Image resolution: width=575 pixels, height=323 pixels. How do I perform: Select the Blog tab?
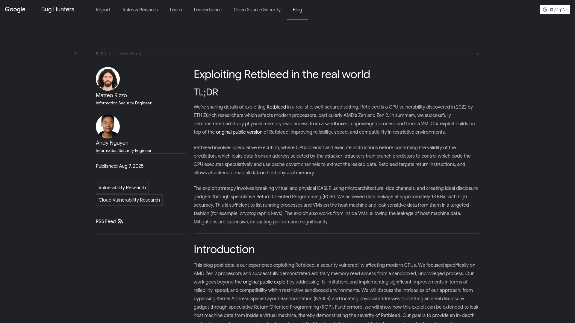(297, 10)
